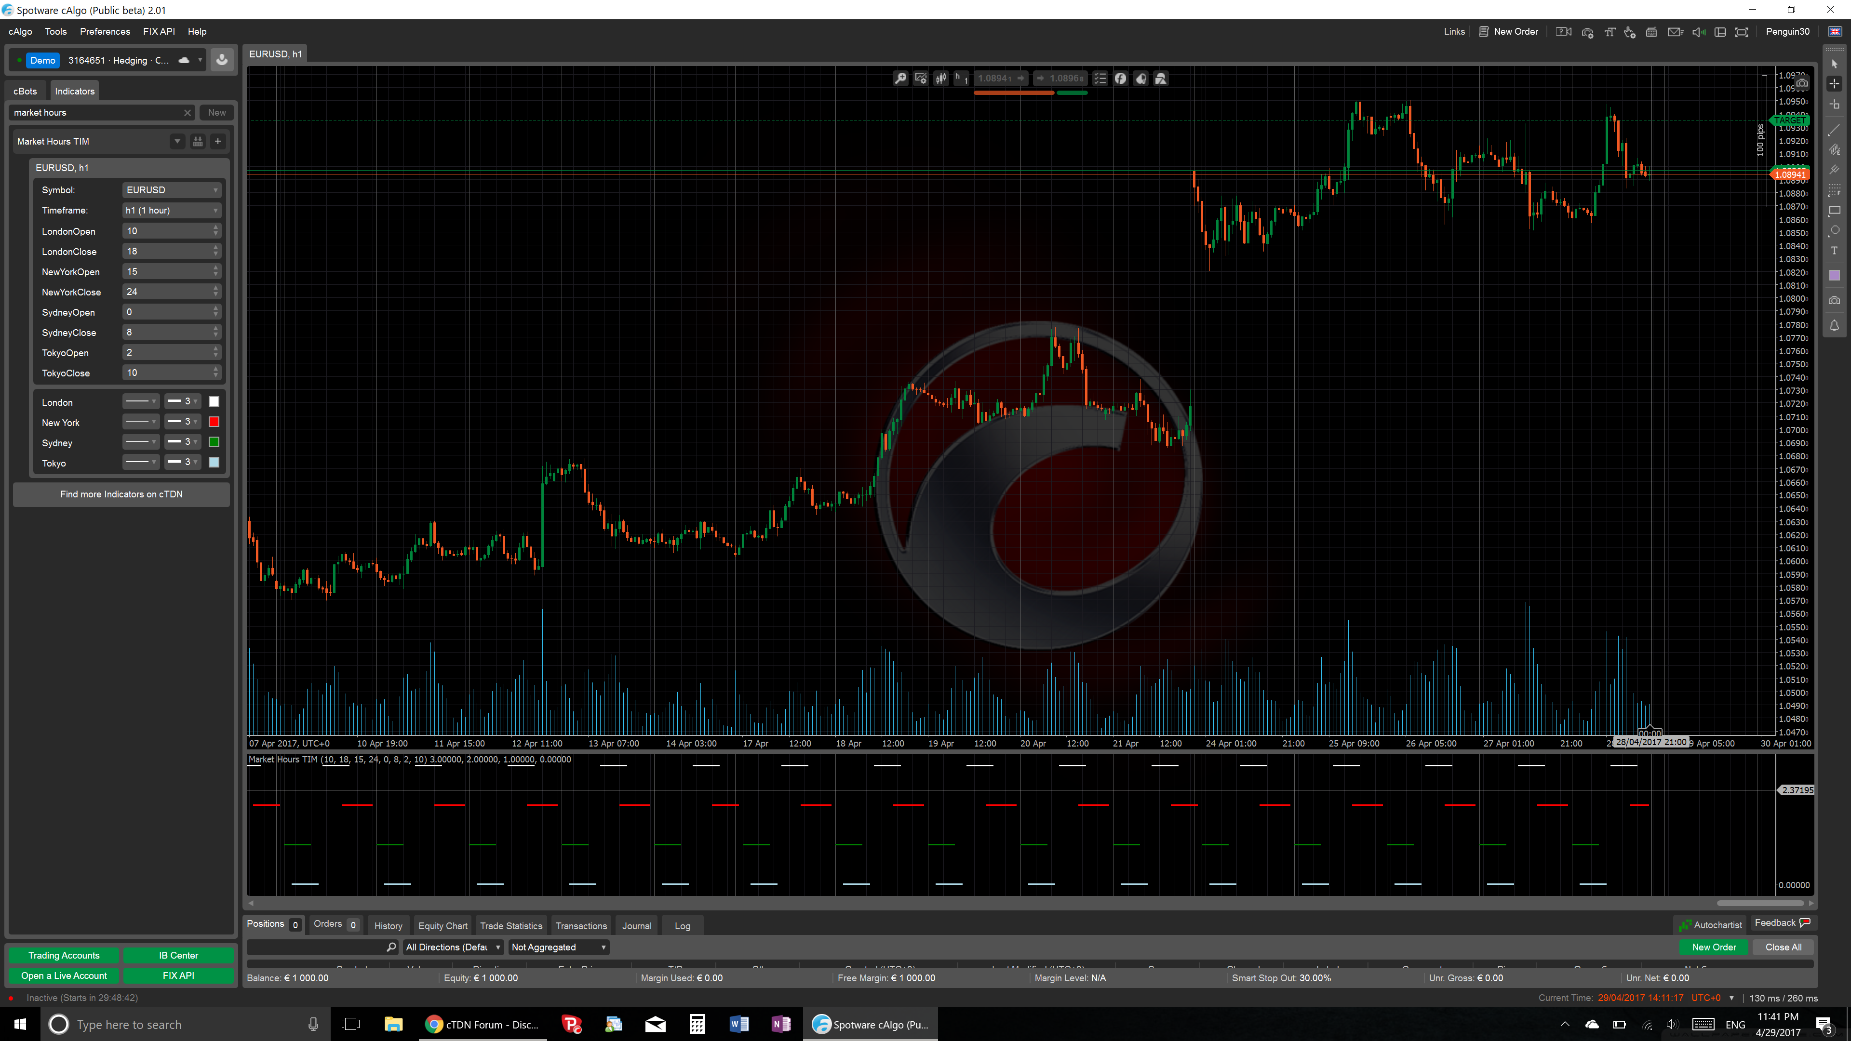Open the font size TT settings icon

pyautogui.click(x=1610, y=32)
